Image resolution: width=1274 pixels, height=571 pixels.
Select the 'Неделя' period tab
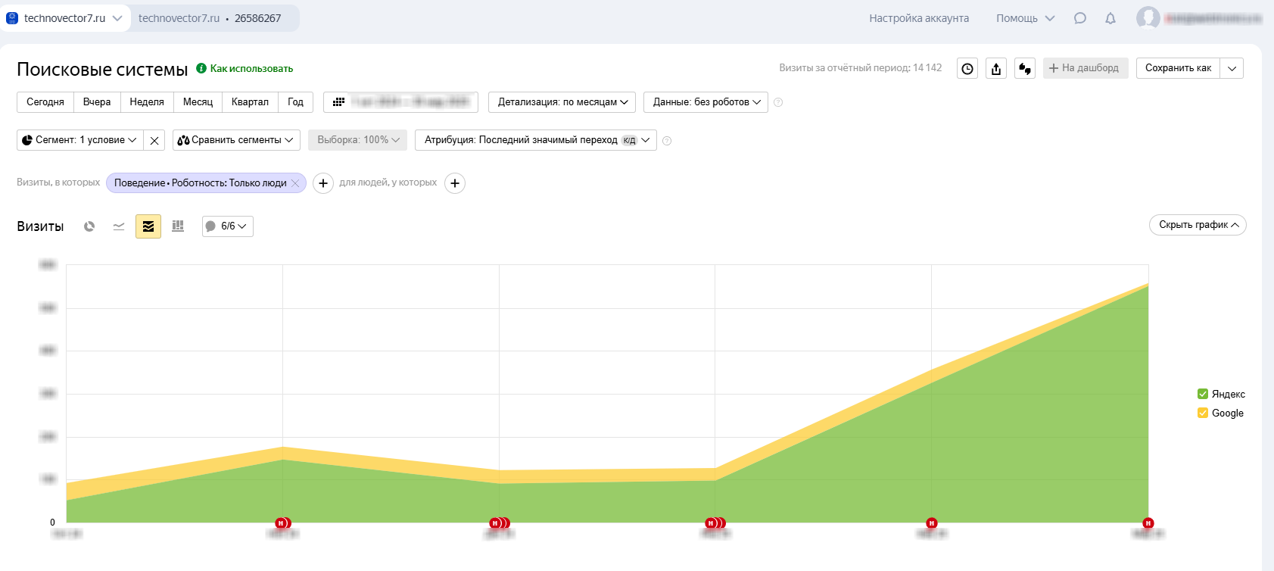pos(147,102)
